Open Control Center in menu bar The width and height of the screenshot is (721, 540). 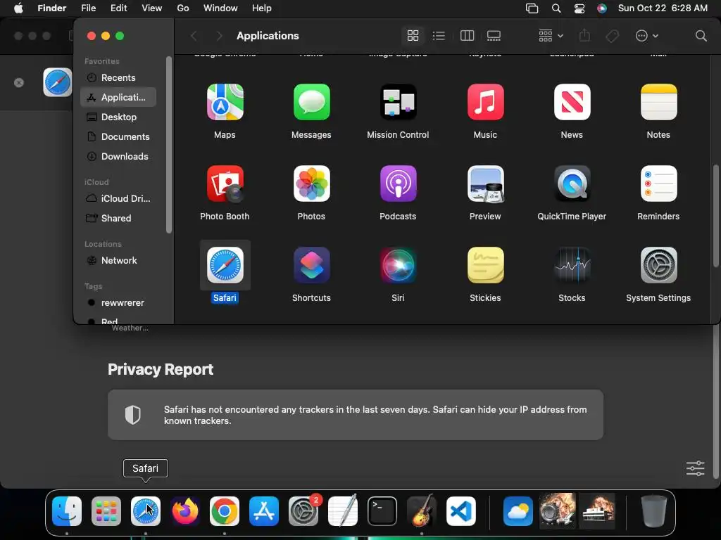(x=579, y=8)
